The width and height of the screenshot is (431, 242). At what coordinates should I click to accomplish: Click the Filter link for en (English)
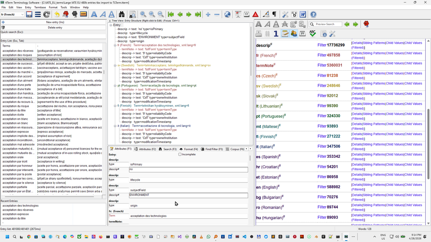click(322, 187)
